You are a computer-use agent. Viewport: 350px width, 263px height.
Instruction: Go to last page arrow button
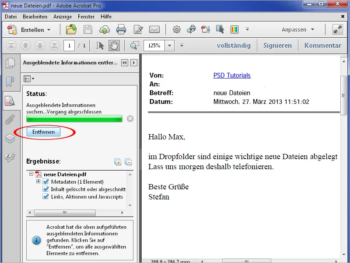click(x=54, y=46)
